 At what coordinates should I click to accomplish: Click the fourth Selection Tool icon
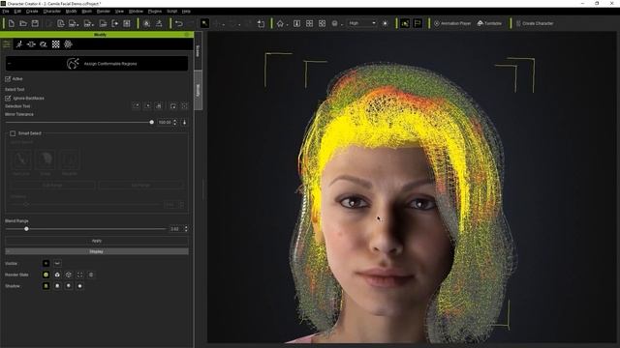click(172, 105)
